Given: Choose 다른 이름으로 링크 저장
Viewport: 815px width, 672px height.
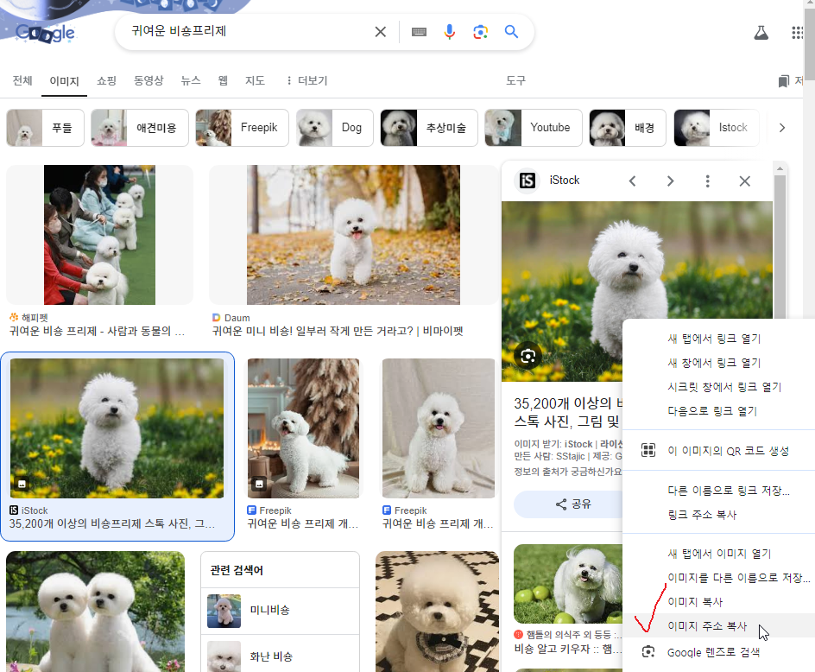Looking at the screenshot, I should point(718,491).
